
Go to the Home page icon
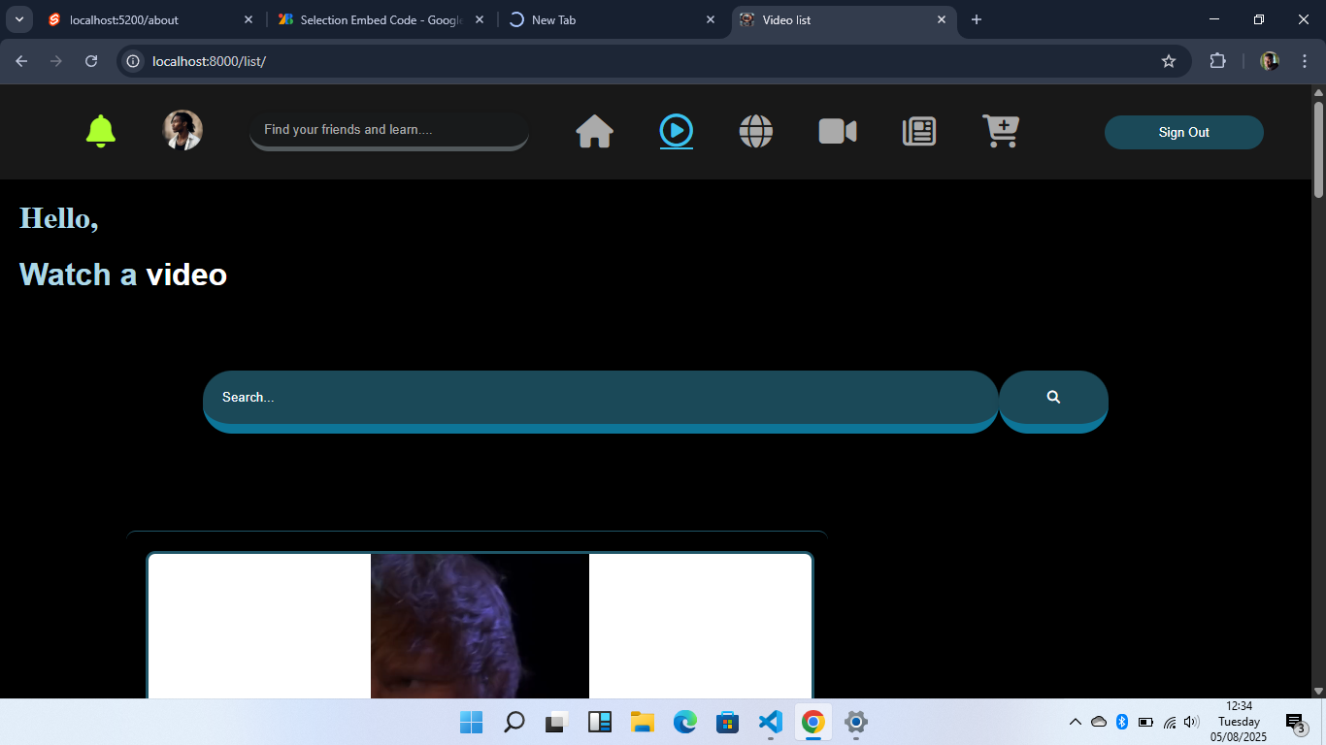click(594, 131)
